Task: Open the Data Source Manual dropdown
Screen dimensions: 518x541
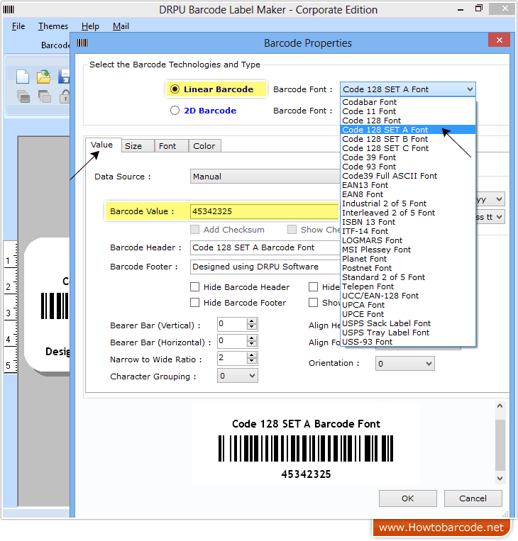Action: pyautogui.click(x=265, y=177)
